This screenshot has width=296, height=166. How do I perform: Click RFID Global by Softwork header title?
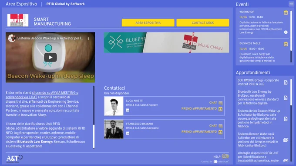[x=65, y=4]
